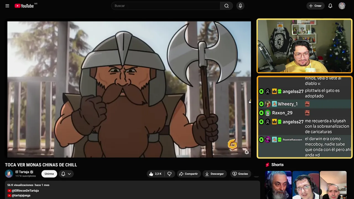Dislike the video
The height and width of the screenshot is (199, 354).
tap(170, 174)
